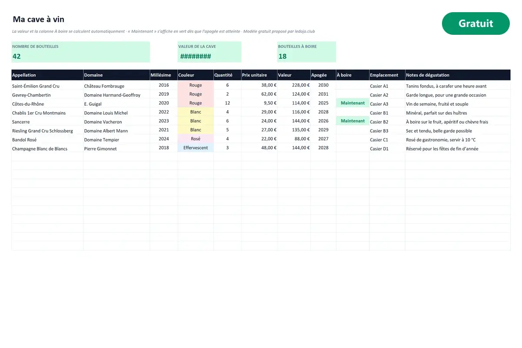The height and width of the screenshot is (348, 522).
Task: Select the Bouteilles à boire value 18
Action: 282,56
